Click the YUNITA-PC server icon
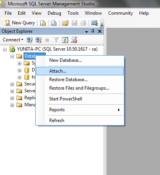The width and height of the screenshot is (160, 175). [12, 49]
